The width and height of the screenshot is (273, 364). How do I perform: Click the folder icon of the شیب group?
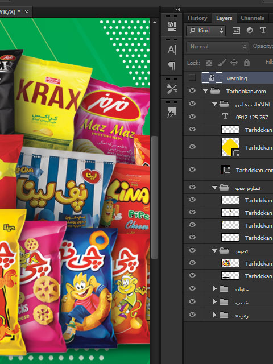coord(224,302)
